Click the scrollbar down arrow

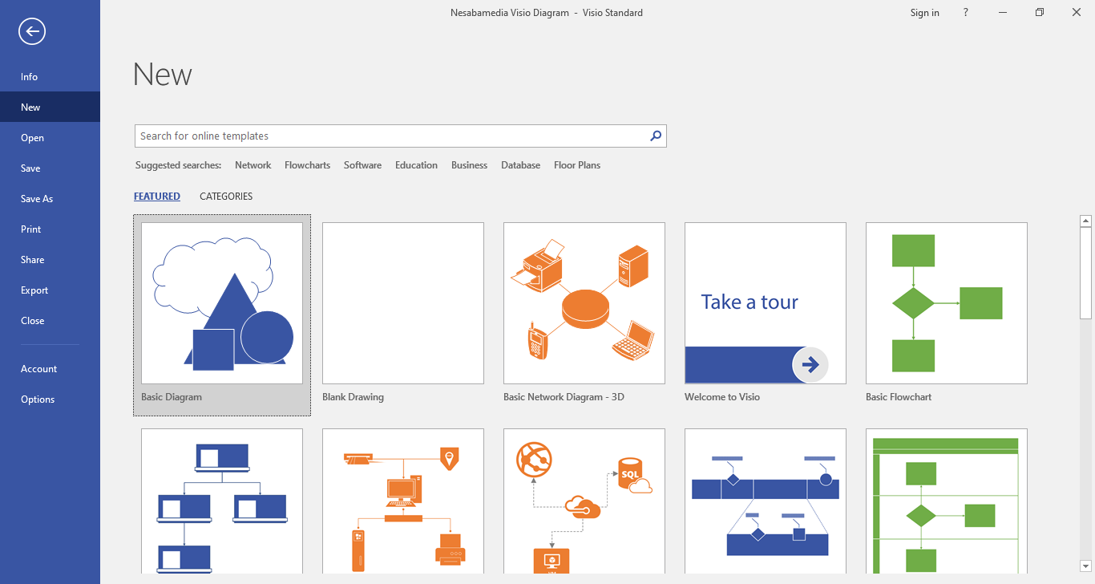1086,566
